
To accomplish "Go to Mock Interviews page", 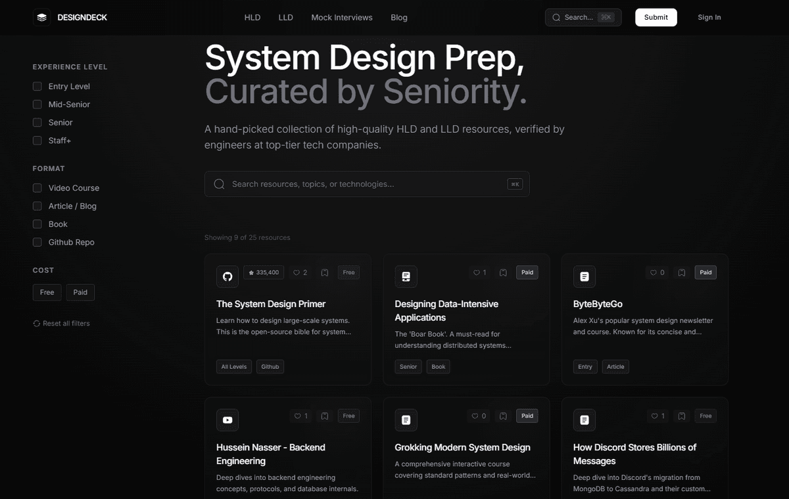I will tap(342, 18).
